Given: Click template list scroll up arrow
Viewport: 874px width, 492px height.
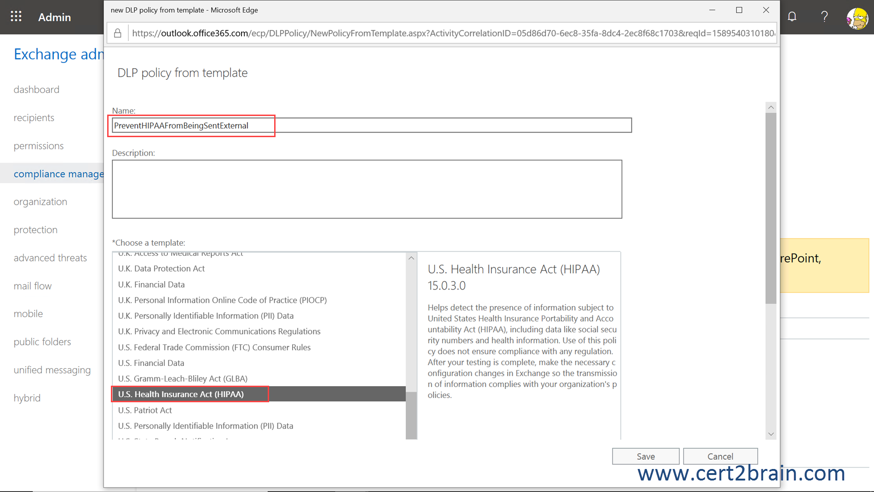Looking at the screenshot, I should point(411,258).
